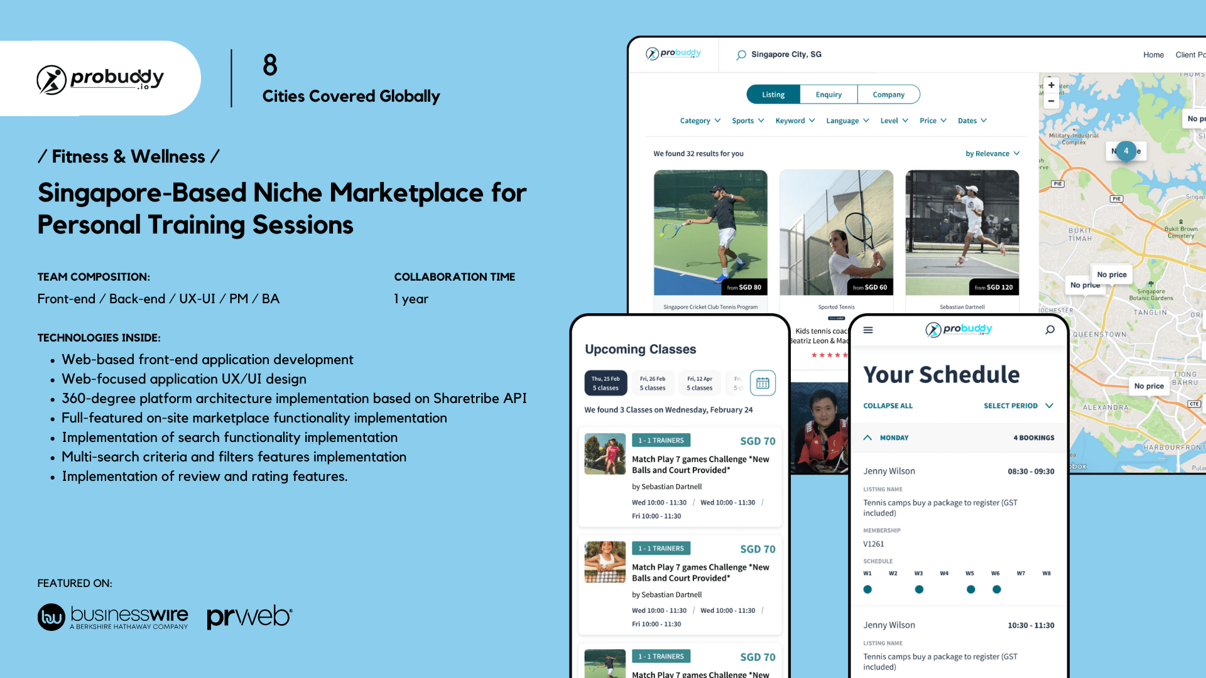Select the Listing tab on the web platform

(x=771, y=94)
